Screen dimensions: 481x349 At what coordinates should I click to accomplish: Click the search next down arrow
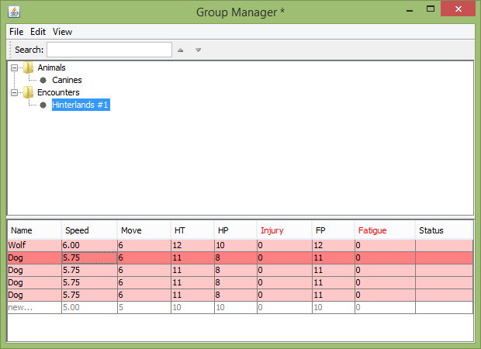point(198,50)
